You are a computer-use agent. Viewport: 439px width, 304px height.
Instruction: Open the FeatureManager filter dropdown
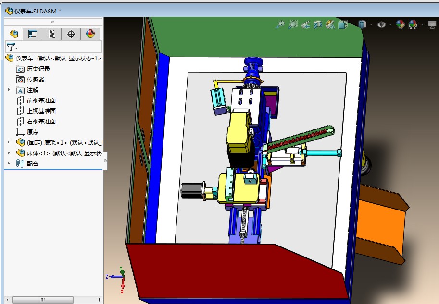(12, 47)
